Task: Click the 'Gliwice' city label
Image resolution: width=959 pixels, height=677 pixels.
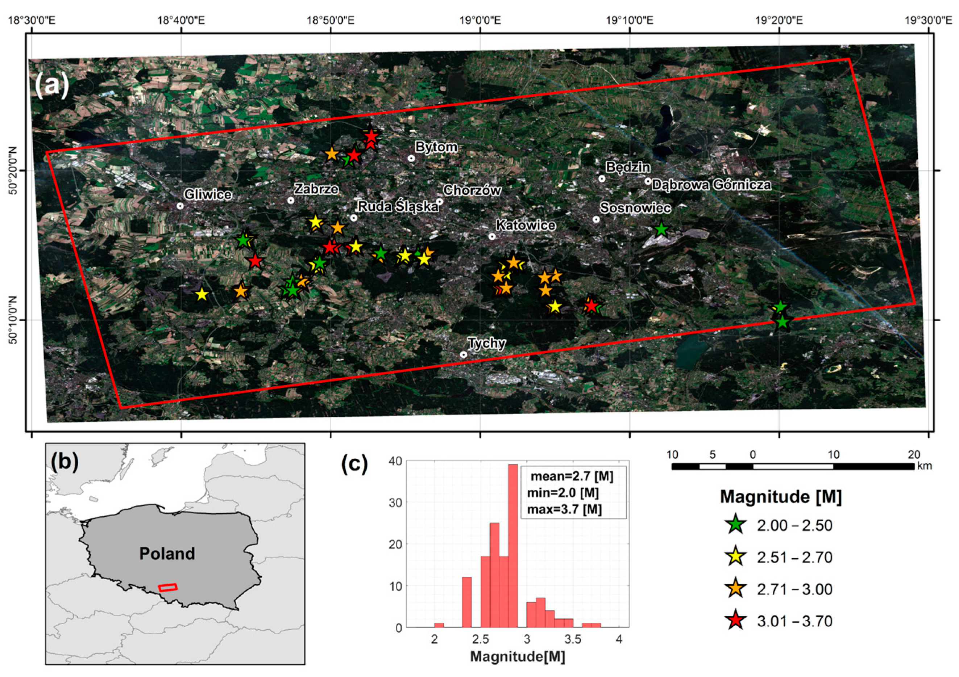Action: click(208, 194)
